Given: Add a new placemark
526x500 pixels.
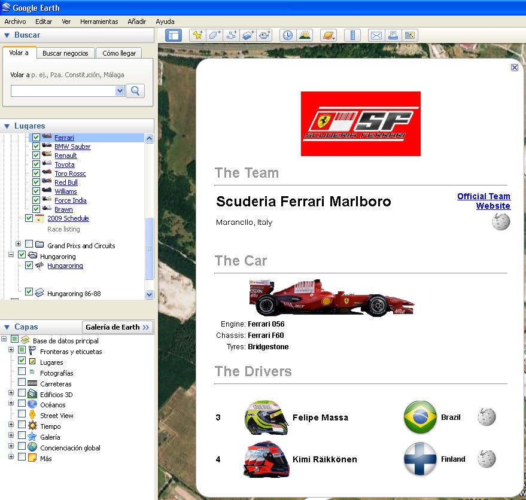Looking at the screenshot, I should (x=197, y=35).
